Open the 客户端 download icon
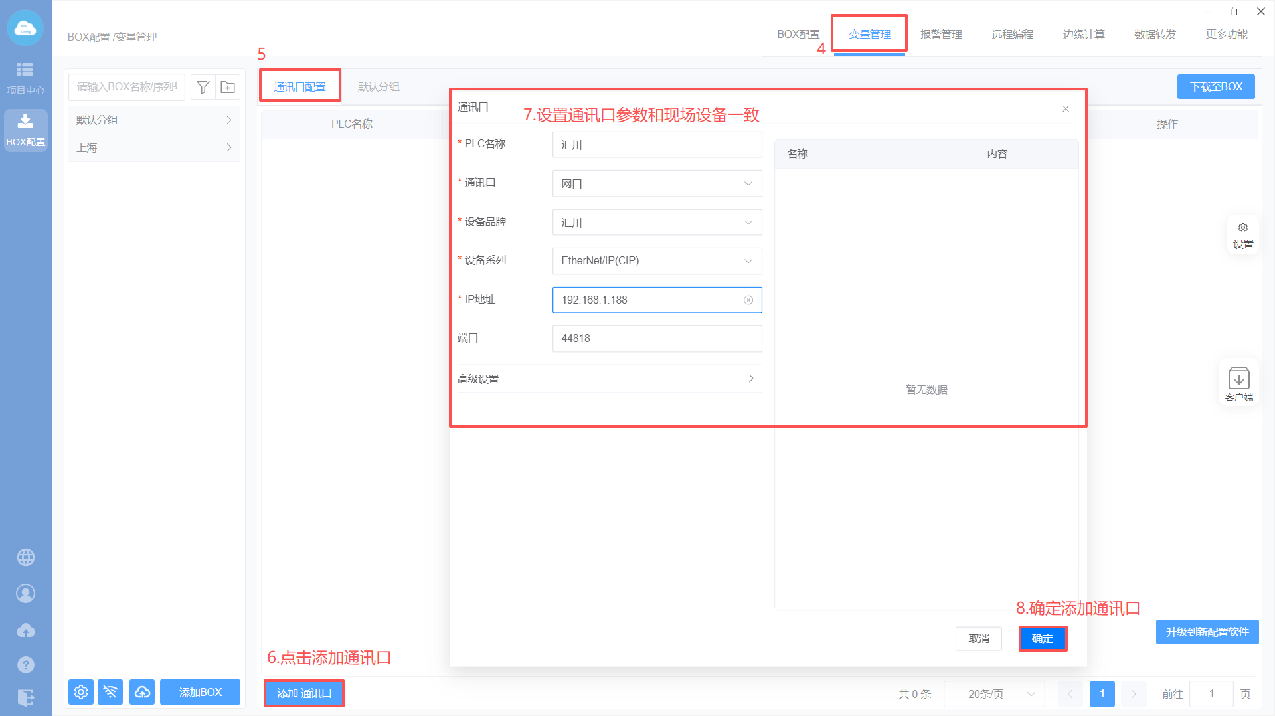The image size is (1275, 716). click(1238, 383)
